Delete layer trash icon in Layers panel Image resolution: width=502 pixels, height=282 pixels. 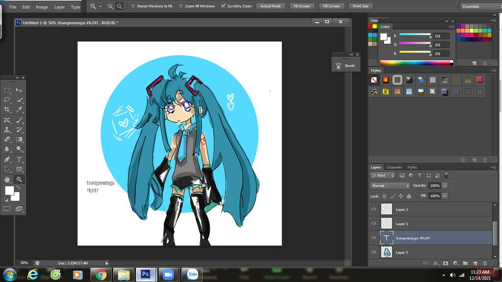click(485, 263)
